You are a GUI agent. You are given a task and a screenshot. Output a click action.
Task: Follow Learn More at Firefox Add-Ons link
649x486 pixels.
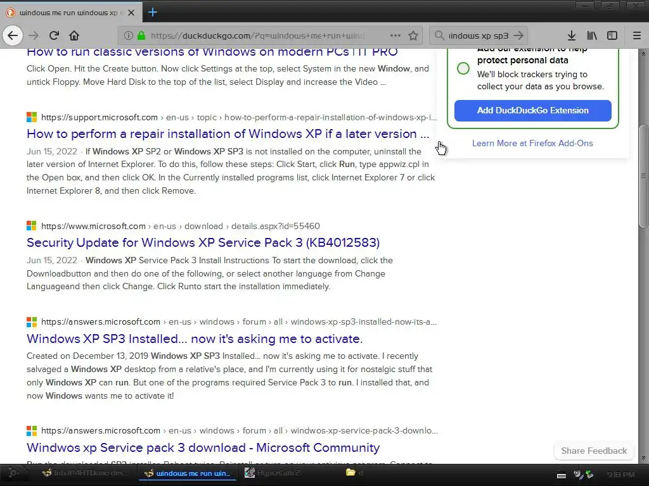532,144
